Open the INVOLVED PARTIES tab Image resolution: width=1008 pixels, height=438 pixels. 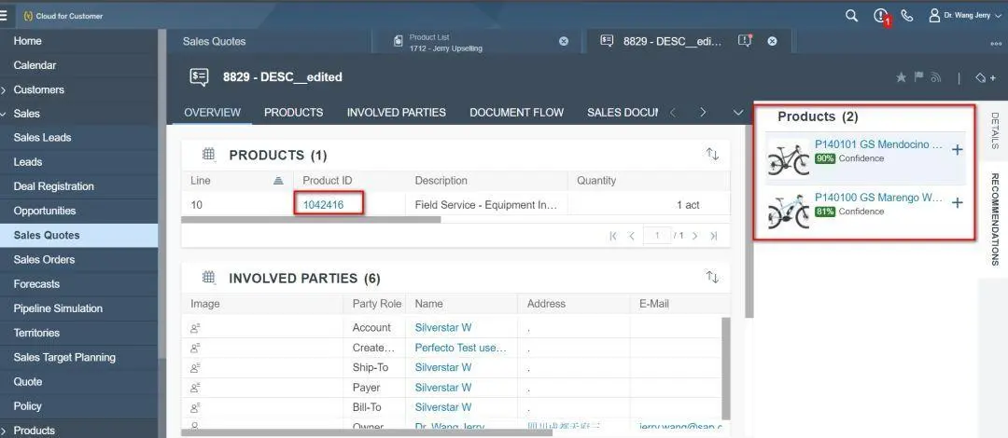click(396, 113)
